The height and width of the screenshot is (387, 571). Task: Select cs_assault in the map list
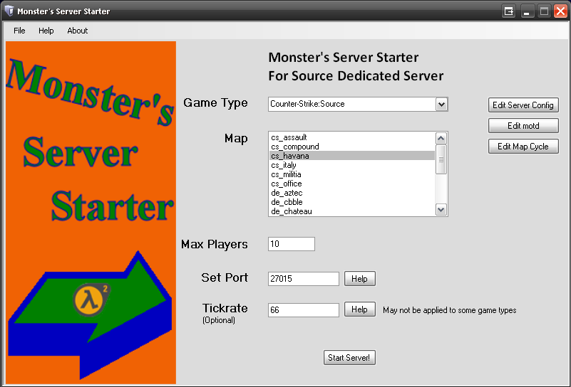click(352, 137)
